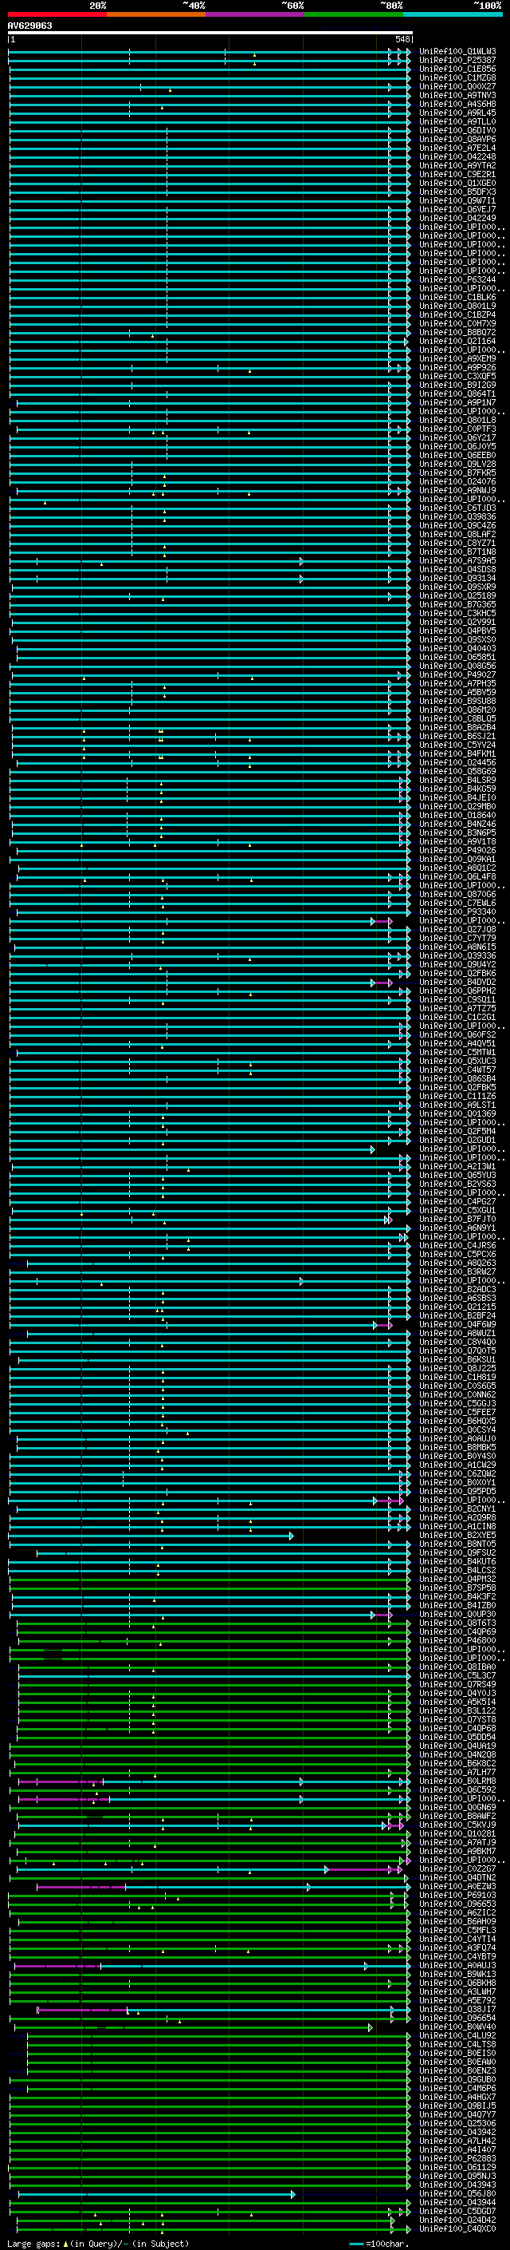Image resolution: width=510 pixels, height=2250 pixels.
Task: Select UniRef100_C1BLK6 entry
Action: pyautogui.click(x=457, y=297)
